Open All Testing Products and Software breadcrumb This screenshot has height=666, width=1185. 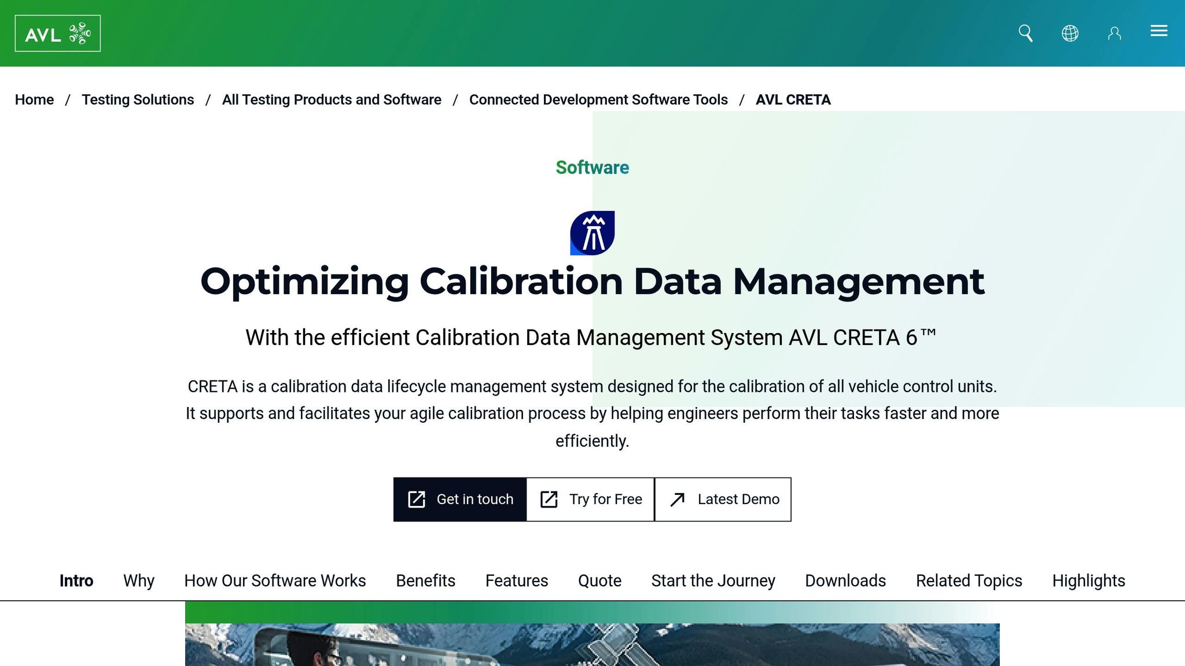click(332, 100)
